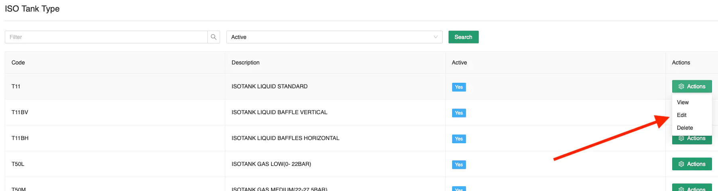Open the Actions button for row T50L
718x191 pixels.
coord(692,164)
